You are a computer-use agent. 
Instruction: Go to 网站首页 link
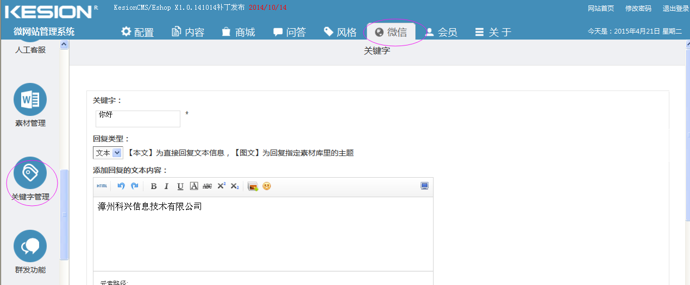(601, 8)
